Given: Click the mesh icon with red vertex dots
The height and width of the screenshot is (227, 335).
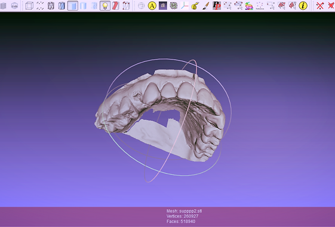Looking at the screenshot, I should 126,6.
